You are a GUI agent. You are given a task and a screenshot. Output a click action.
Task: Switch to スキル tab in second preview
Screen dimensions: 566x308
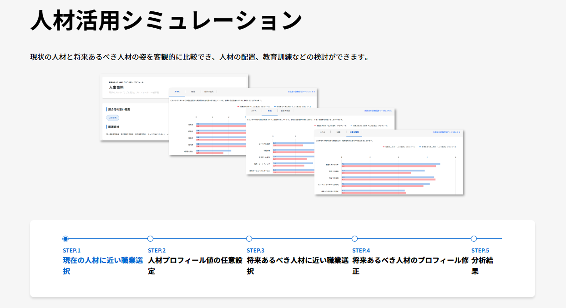pos(253,111)
